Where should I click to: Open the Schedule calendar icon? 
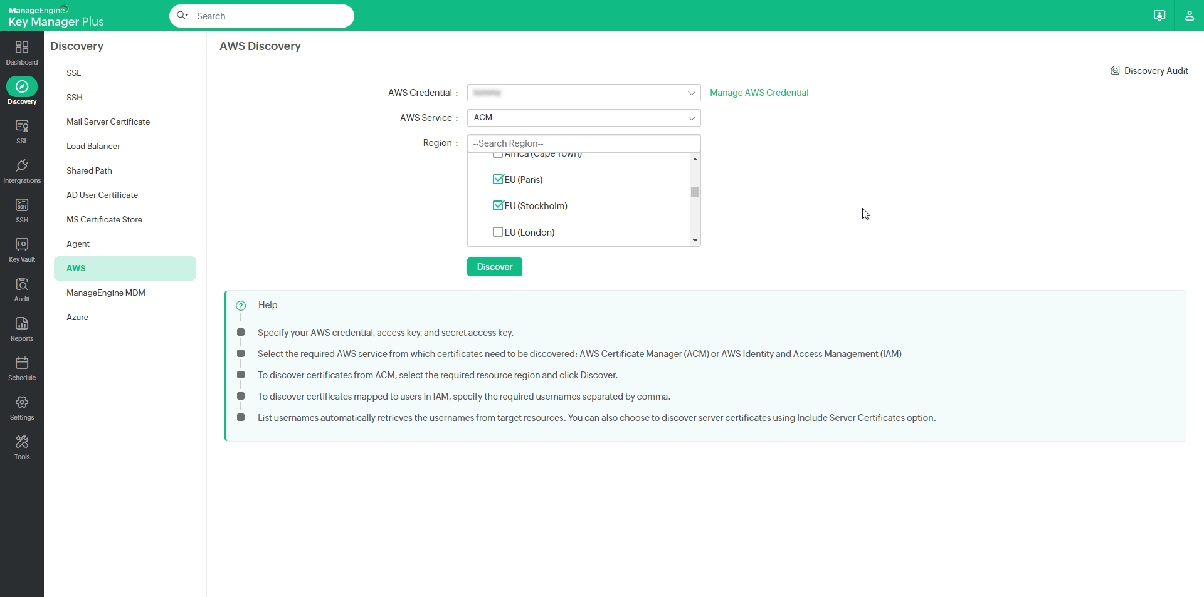pos(22,363)
